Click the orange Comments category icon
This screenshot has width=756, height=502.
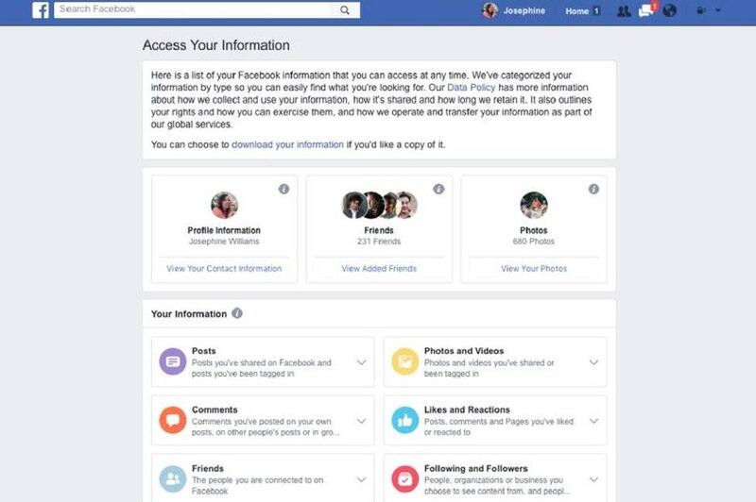point(173,420)
